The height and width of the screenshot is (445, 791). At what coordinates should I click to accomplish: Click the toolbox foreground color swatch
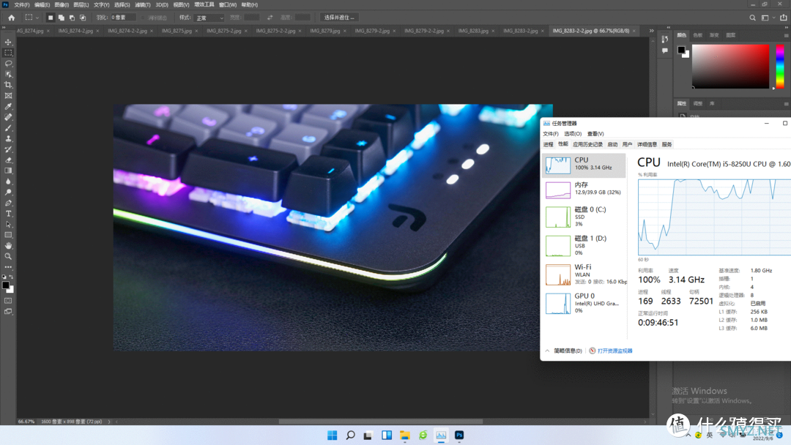pos(6,285)
